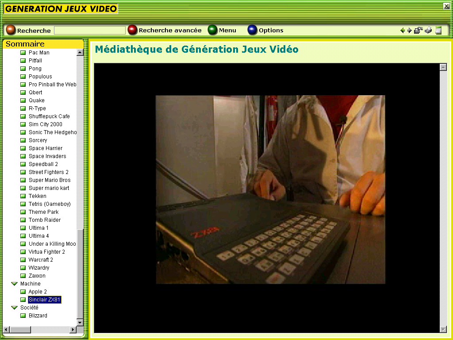453x340 pixels.
Task: Click right arrow of horizontal scrollbar
Action: tap(73, 330)
